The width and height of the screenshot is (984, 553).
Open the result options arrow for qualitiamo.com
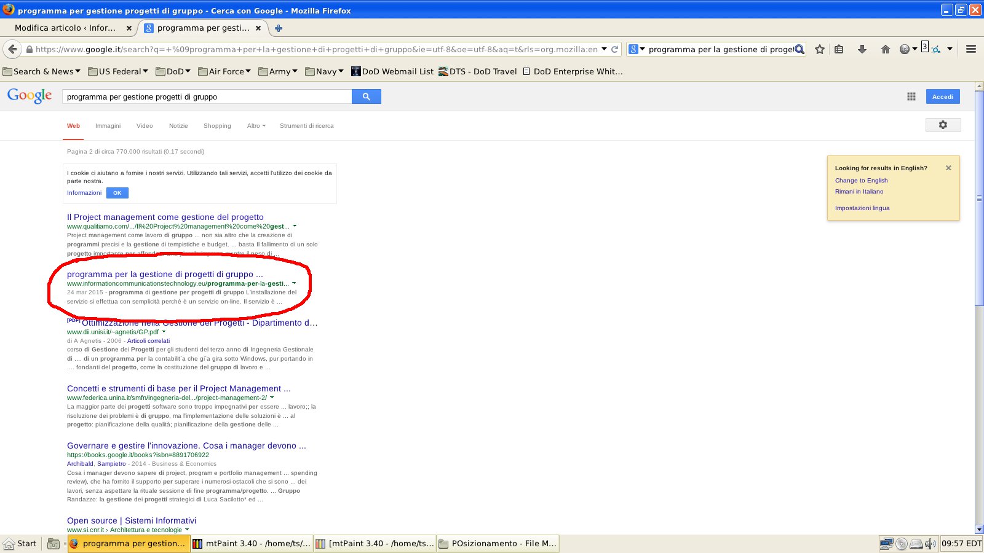[x=295, y=226]
